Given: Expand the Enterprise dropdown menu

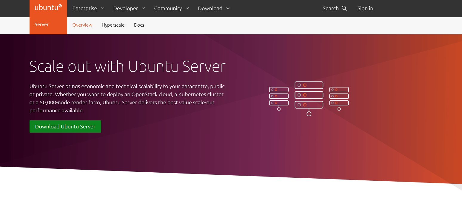Looking at the screenshot, I should pos(88,8).
